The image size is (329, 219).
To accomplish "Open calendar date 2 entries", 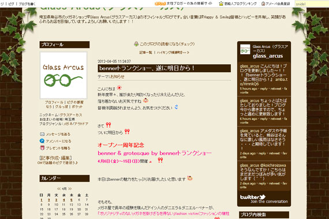I will click(x=48, y=200).
